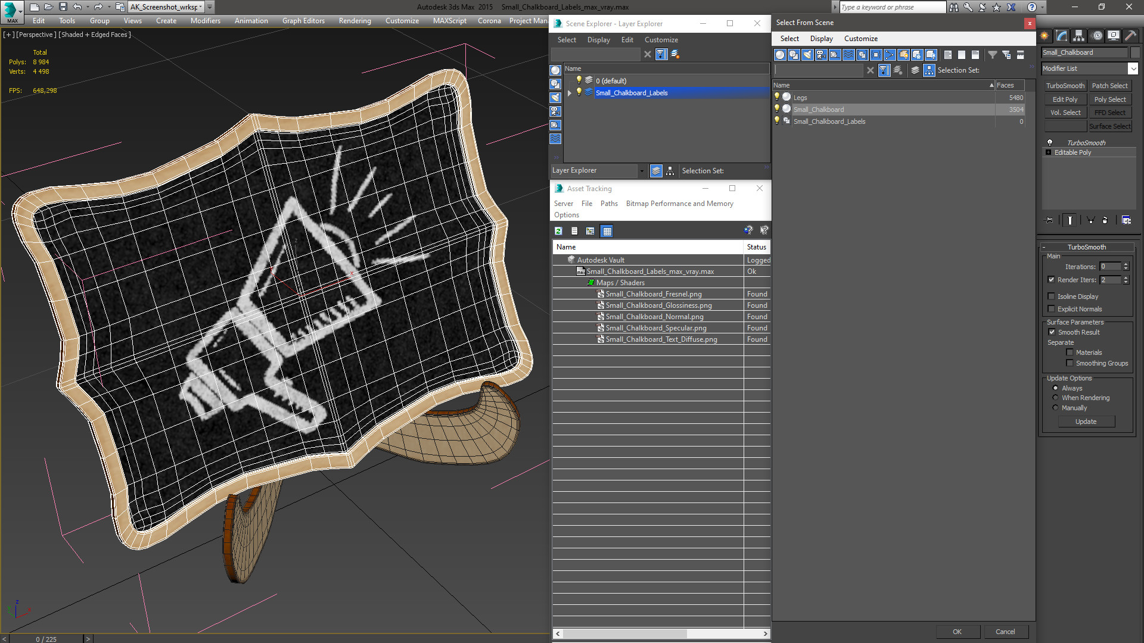Open Display menu in Scene Explorer
1144x643 pixels.
[x=598, y=40]
